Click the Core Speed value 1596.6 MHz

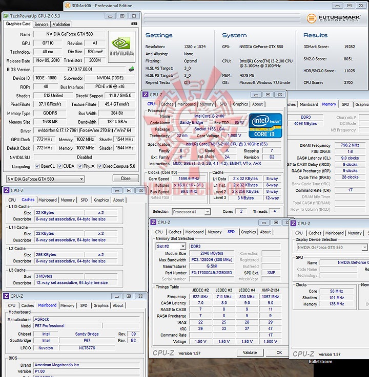[189, 179]
